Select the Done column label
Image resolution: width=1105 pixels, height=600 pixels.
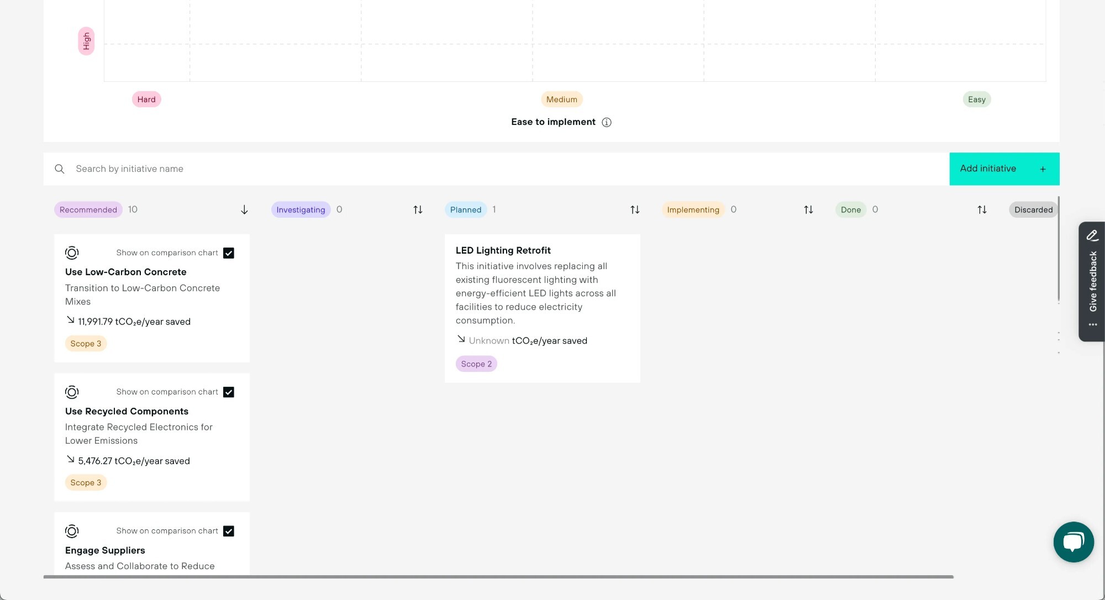click(850, 210)
